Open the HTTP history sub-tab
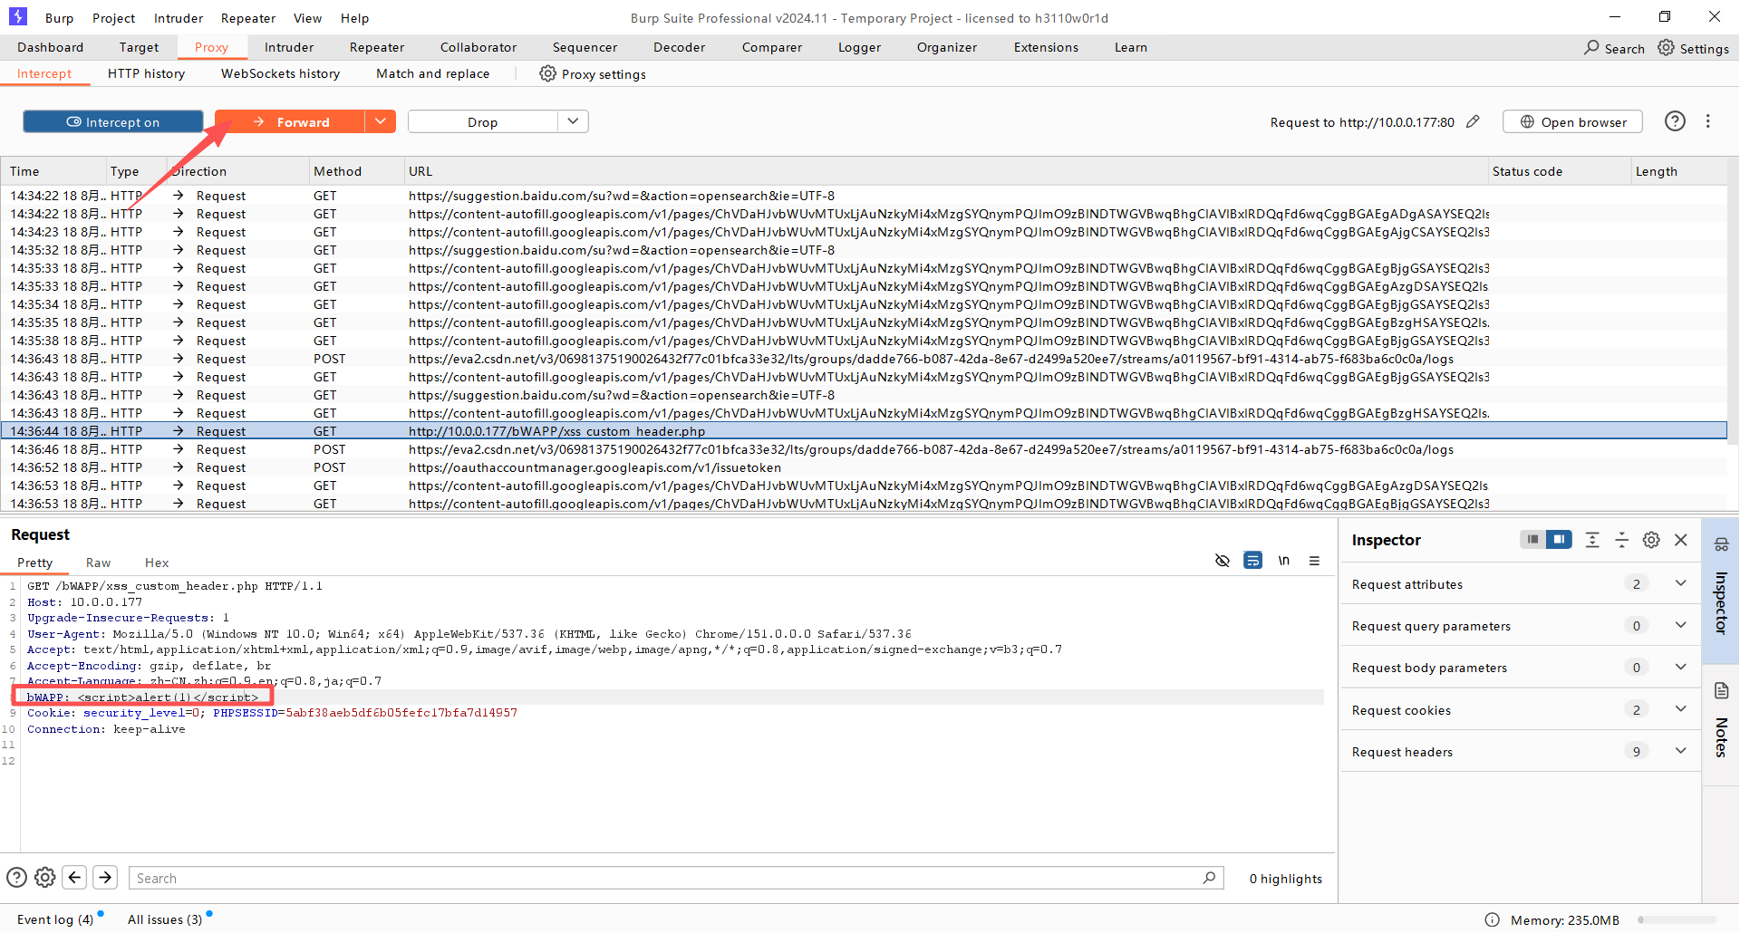Image resolution: width=1740 pixels, height=933 pixels. 147,73
